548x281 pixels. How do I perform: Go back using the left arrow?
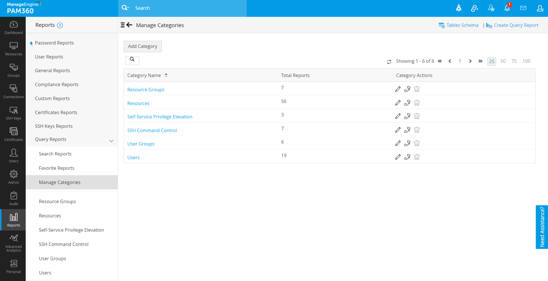point(129,25)
